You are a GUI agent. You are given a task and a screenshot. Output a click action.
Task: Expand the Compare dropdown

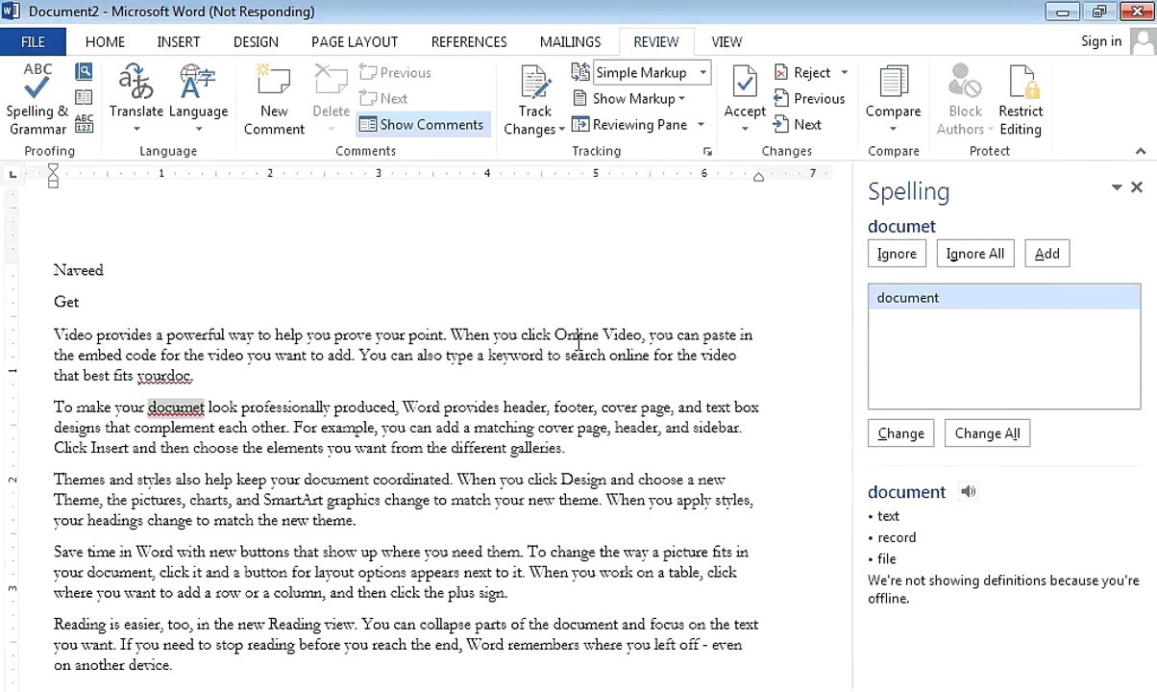tap(894, 130)
